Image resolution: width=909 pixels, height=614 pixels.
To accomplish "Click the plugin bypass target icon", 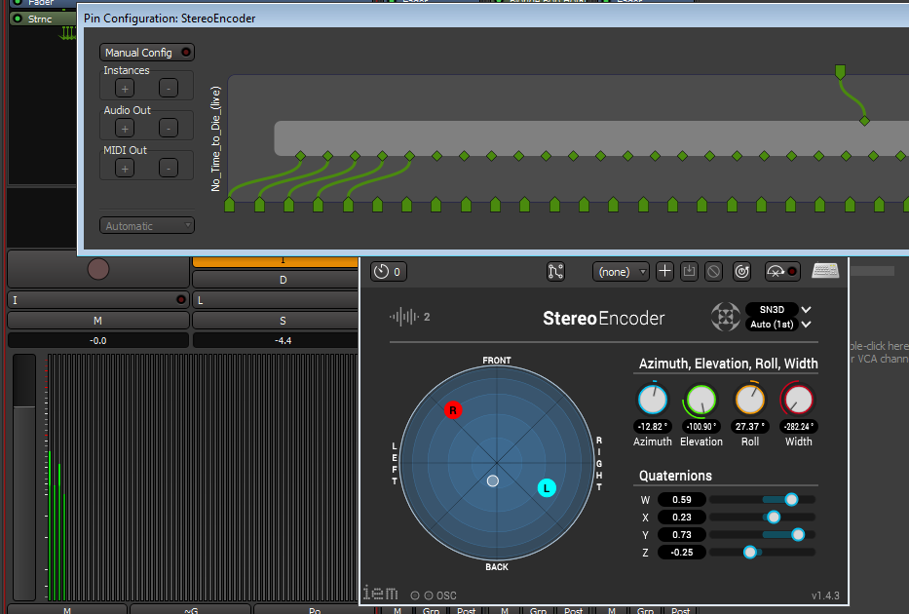I will click(x=741, y=272).
